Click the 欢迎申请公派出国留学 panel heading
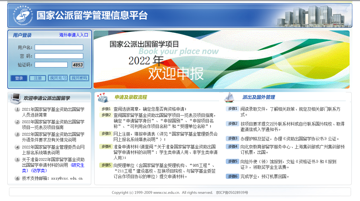The width and height of the screenshot is (360, 201). (x=47, y=98)
